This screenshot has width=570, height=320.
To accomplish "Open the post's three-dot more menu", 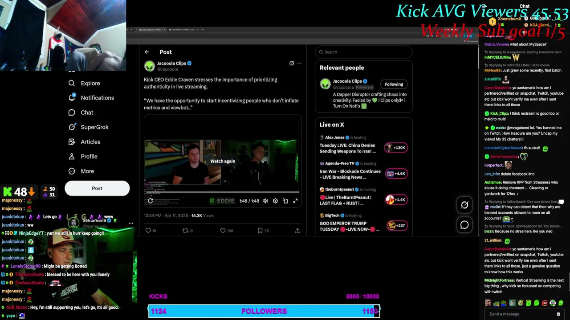I will pyautogui.click(x=299, y=64).
